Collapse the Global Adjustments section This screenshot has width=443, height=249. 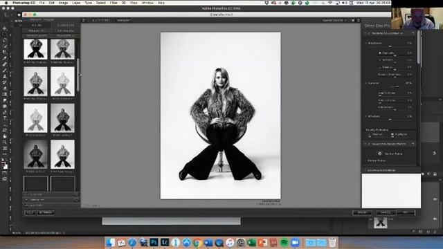[365, 33]
